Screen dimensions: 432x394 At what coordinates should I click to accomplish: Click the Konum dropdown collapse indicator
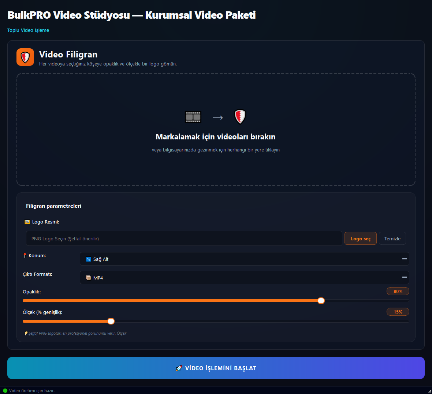(x=405, y=259)
